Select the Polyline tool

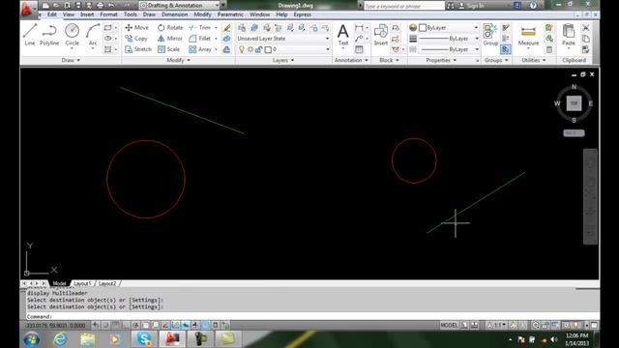pos(49,35)
